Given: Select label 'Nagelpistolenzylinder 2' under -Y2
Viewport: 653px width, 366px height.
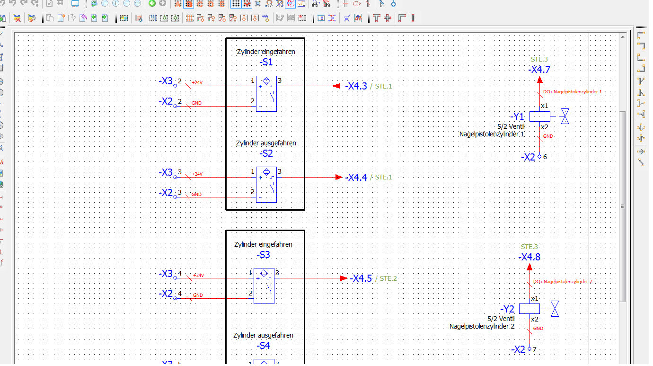Looking at the screenshot, I should 482,327.
